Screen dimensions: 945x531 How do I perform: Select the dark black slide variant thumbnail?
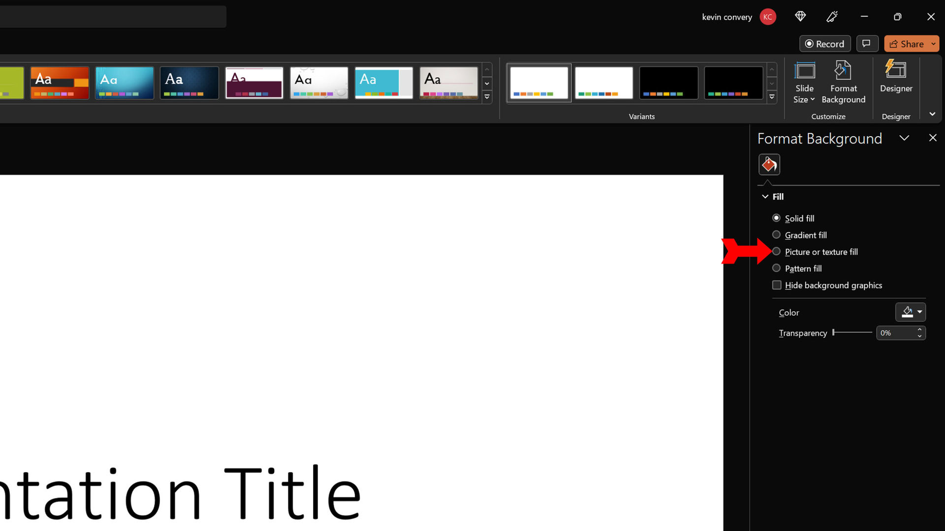click(668, 82)
